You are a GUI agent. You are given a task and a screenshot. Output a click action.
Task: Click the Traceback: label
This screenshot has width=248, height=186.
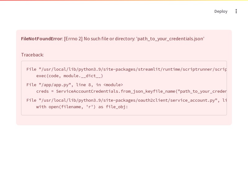(33, 55)
